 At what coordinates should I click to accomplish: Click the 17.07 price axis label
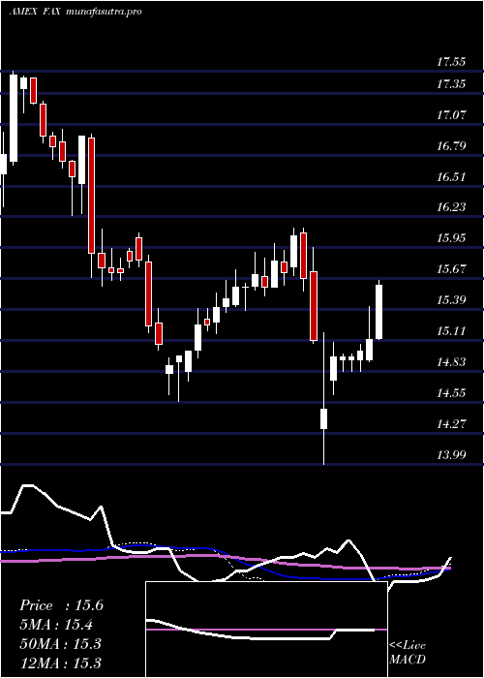[x=451, y=115]
